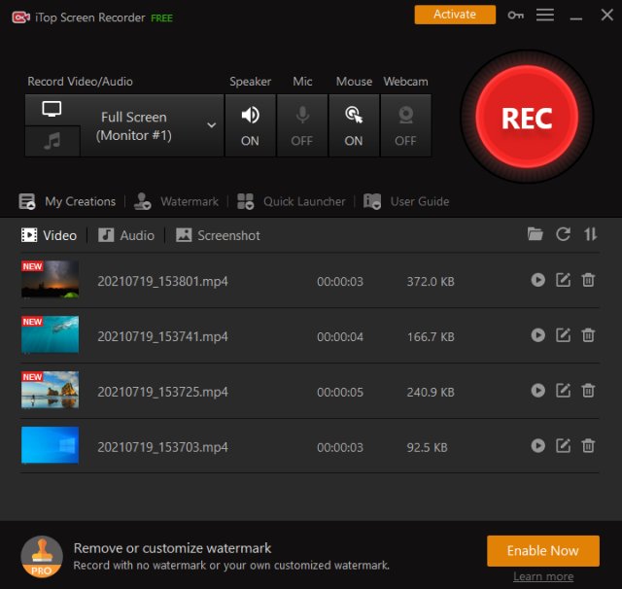Edit 20210719_153703.mp4

tap(563, 446)
